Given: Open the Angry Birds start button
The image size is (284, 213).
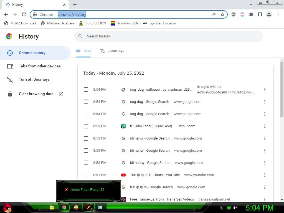Looking at the screenshot, I should [7, 207].
